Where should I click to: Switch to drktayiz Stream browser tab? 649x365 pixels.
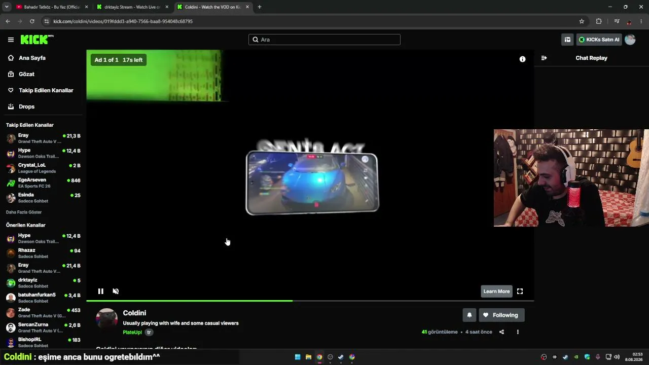(x=132, y=7)
